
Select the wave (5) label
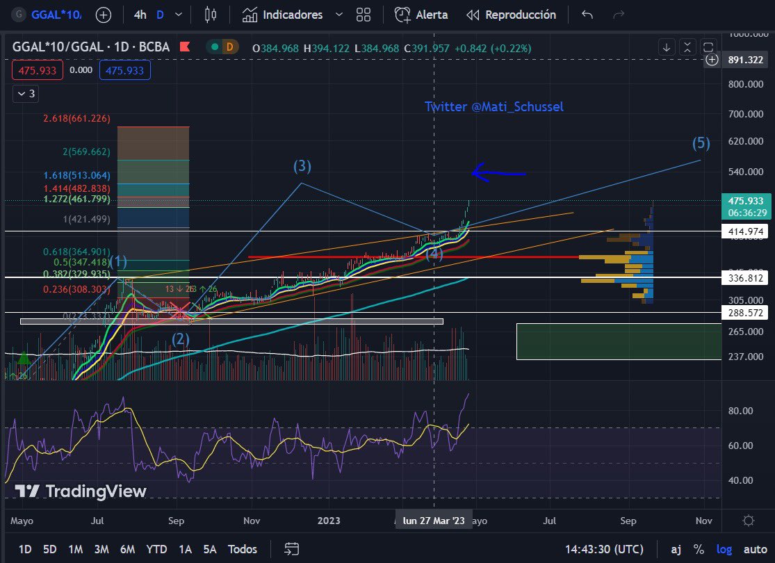701,143
